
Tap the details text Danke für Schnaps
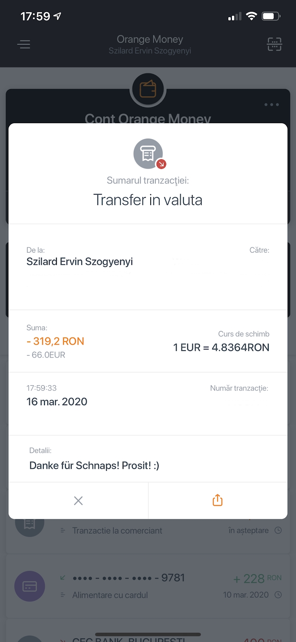[x=94, y=465]
